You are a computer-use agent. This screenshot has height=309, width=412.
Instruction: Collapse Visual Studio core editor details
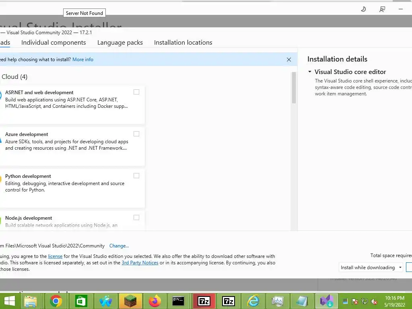(310, 72)
